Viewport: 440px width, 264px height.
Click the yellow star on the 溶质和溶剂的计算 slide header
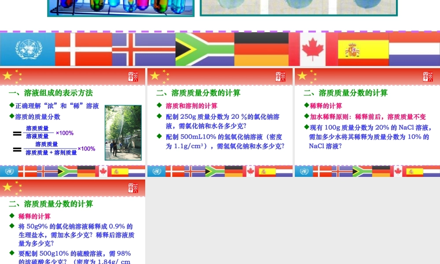click(x=154, y=76)
